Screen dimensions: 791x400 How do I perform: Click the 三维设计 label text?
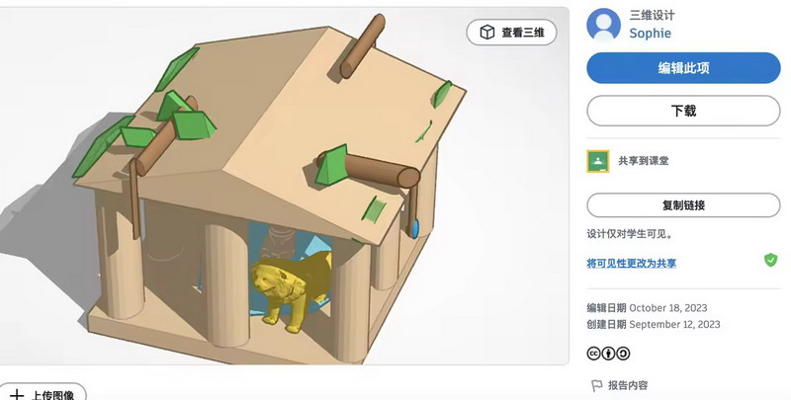pos(652,15)
